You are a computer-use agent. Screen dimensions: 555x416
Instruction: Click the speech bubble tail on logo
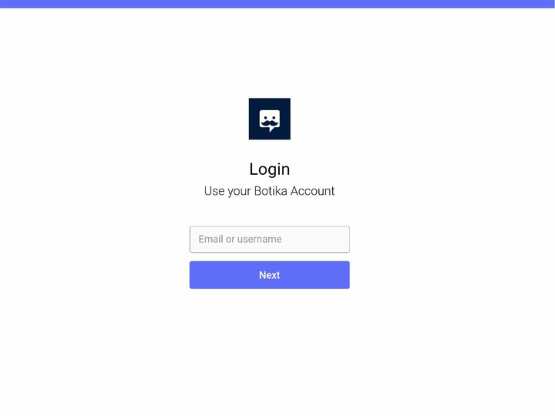[271, 129]
